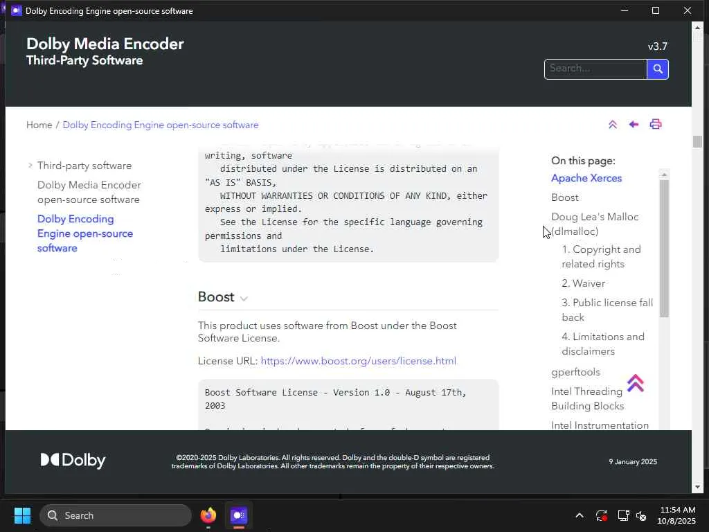Image resolution: width=709 pixels, height=532 pixels.
Task: Select Third-party software in left navigation
Action: [84, 166]
